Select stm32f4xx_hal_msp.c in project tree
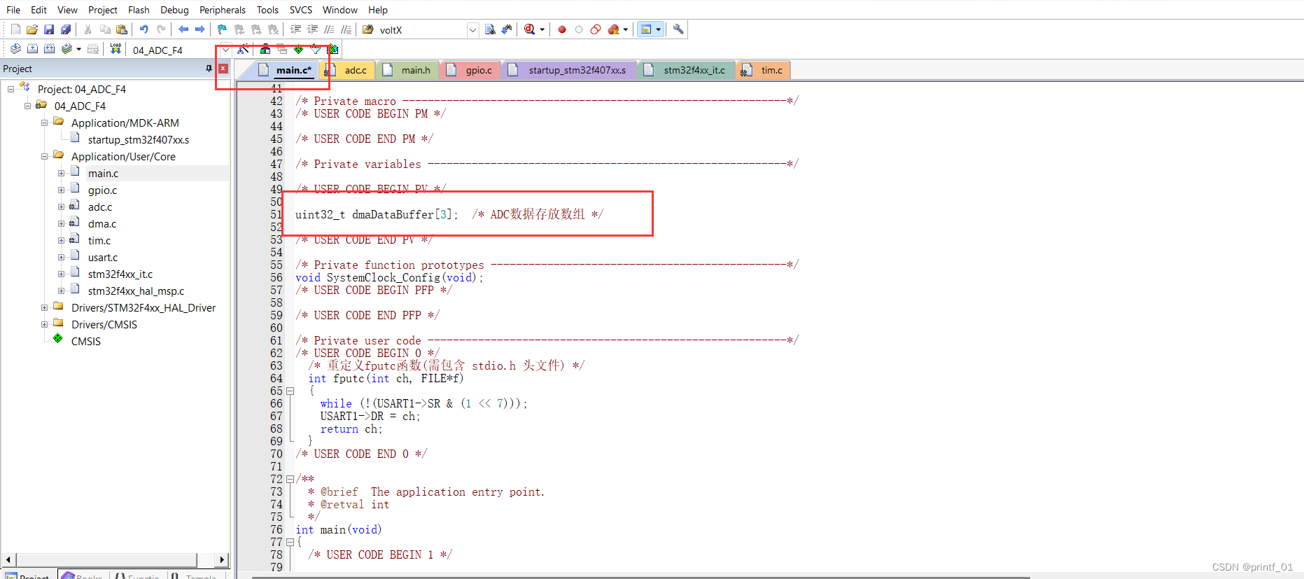 pos(136,291)
